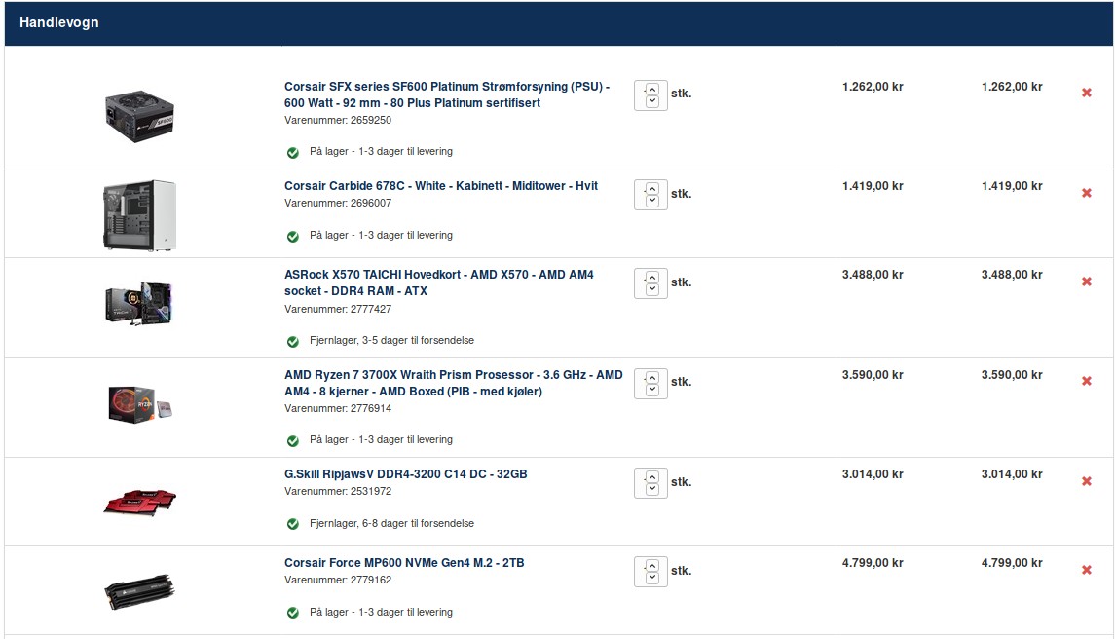Remove AMD Ryzen 7 3700X from cart
Screen dimensions: 1115x639
pyautogui.click(x=1087, y=381)
